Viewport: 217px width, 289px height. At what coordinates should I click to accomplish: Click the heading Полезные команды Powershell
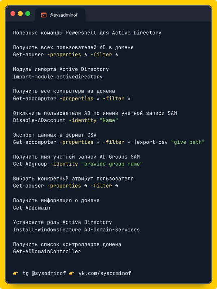point(55,33)
